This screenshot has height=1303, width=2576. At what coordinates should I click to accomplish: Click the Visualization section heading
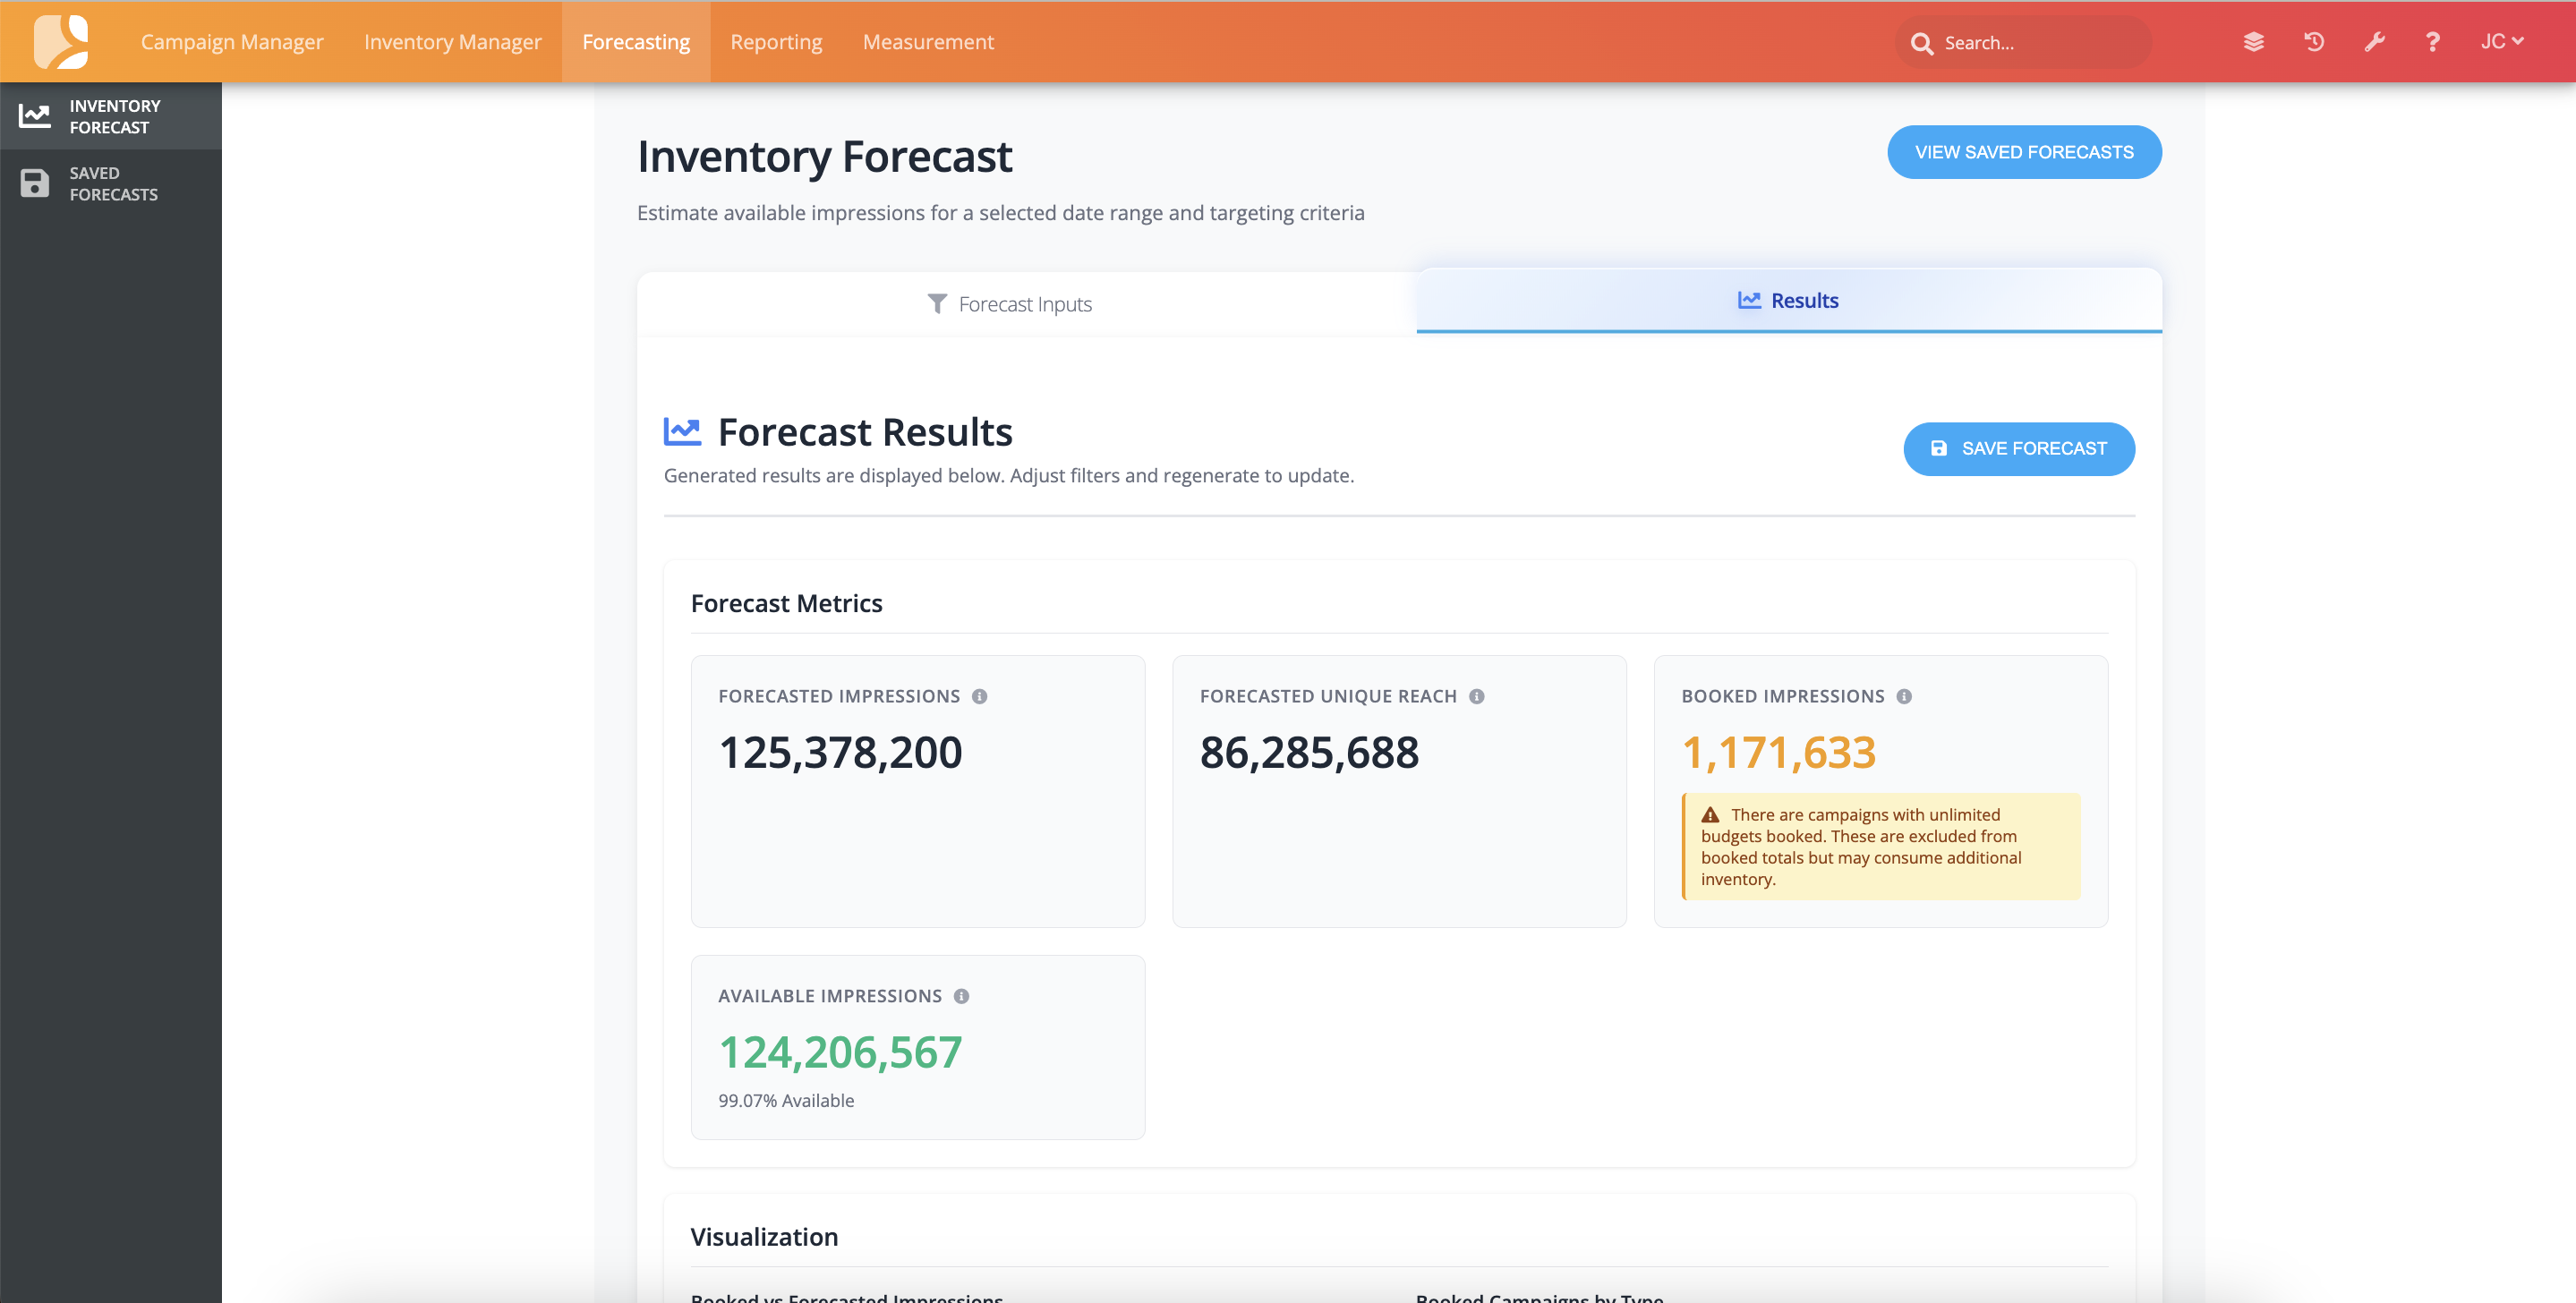pos(764,1237)
